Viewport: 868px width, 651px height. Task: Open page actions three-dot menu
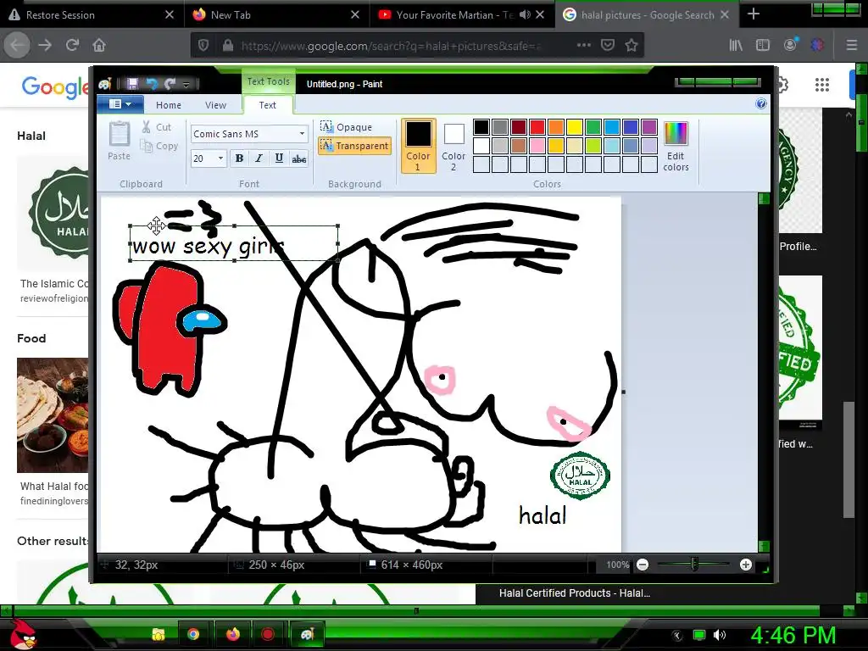coord(583,46)
